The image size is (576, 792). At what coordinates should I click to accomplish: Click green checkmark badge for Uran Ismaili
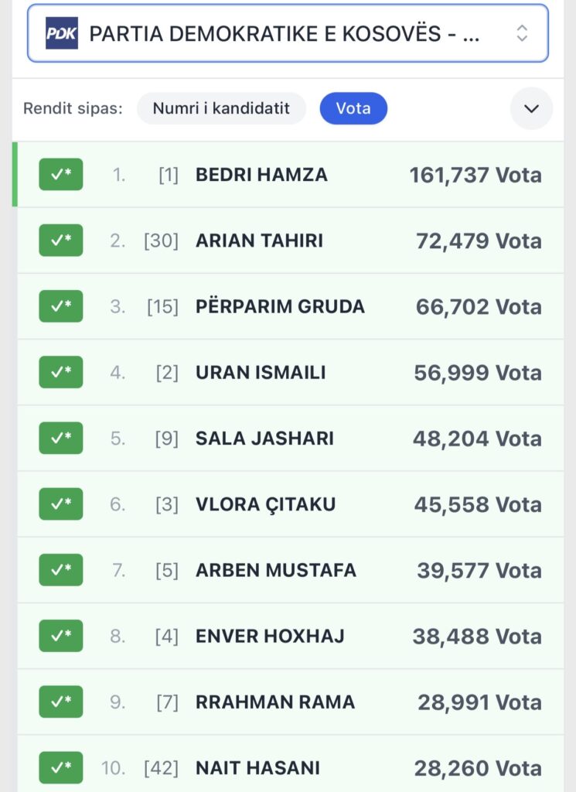[x=61, y=372]
